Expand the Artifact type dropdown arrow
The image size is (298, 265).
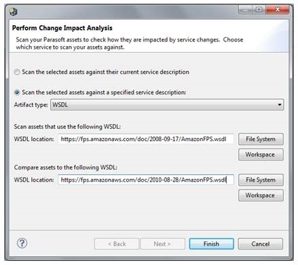click(280, 105)
